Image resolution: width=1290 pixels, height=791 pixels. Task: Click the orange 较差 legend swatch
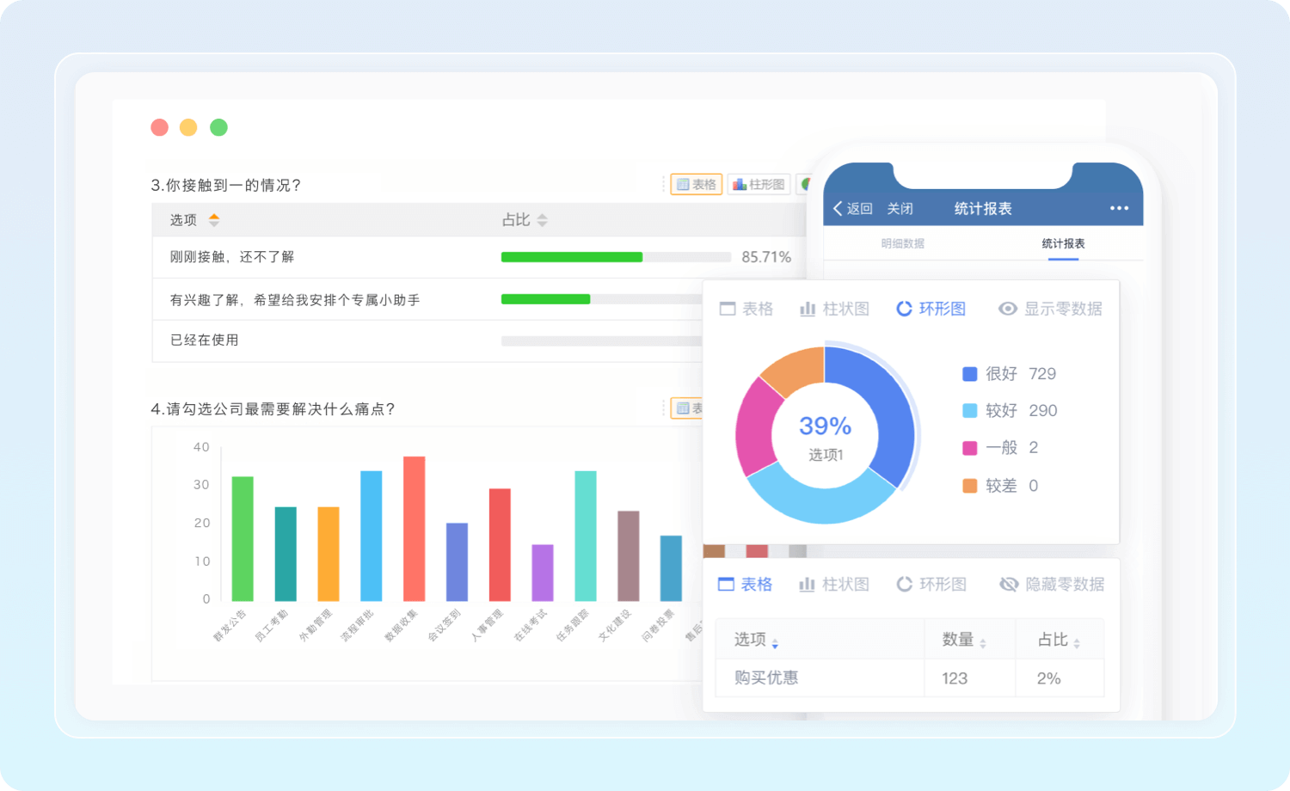coord(969,486)
